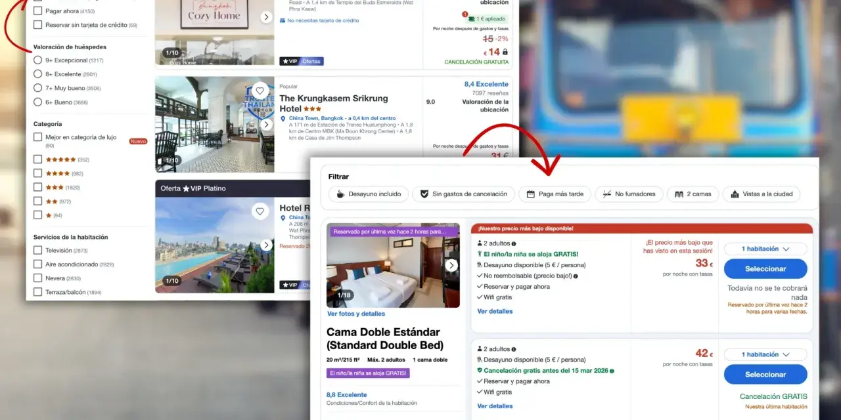
Task: Open location pin for China Town, Bangkok
Action: [x=283, y=119]
